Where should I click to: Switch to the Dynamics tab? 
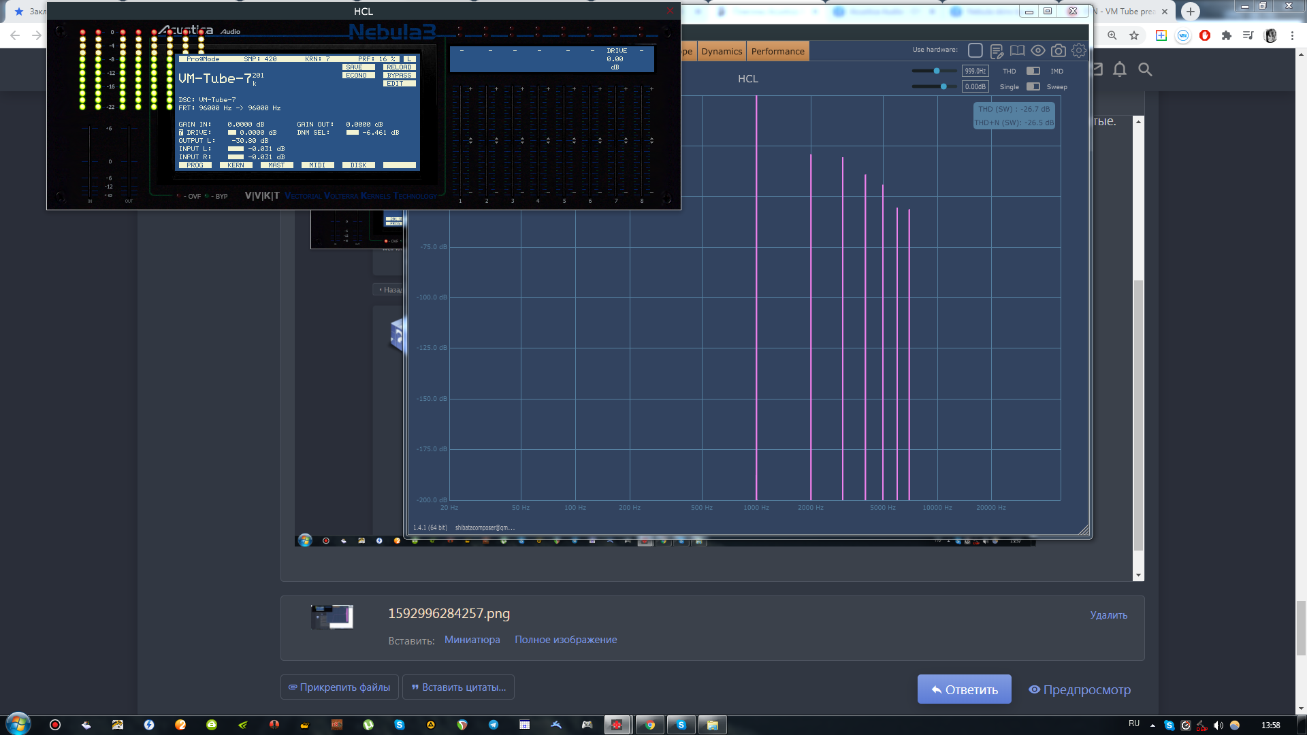[722, 52]
